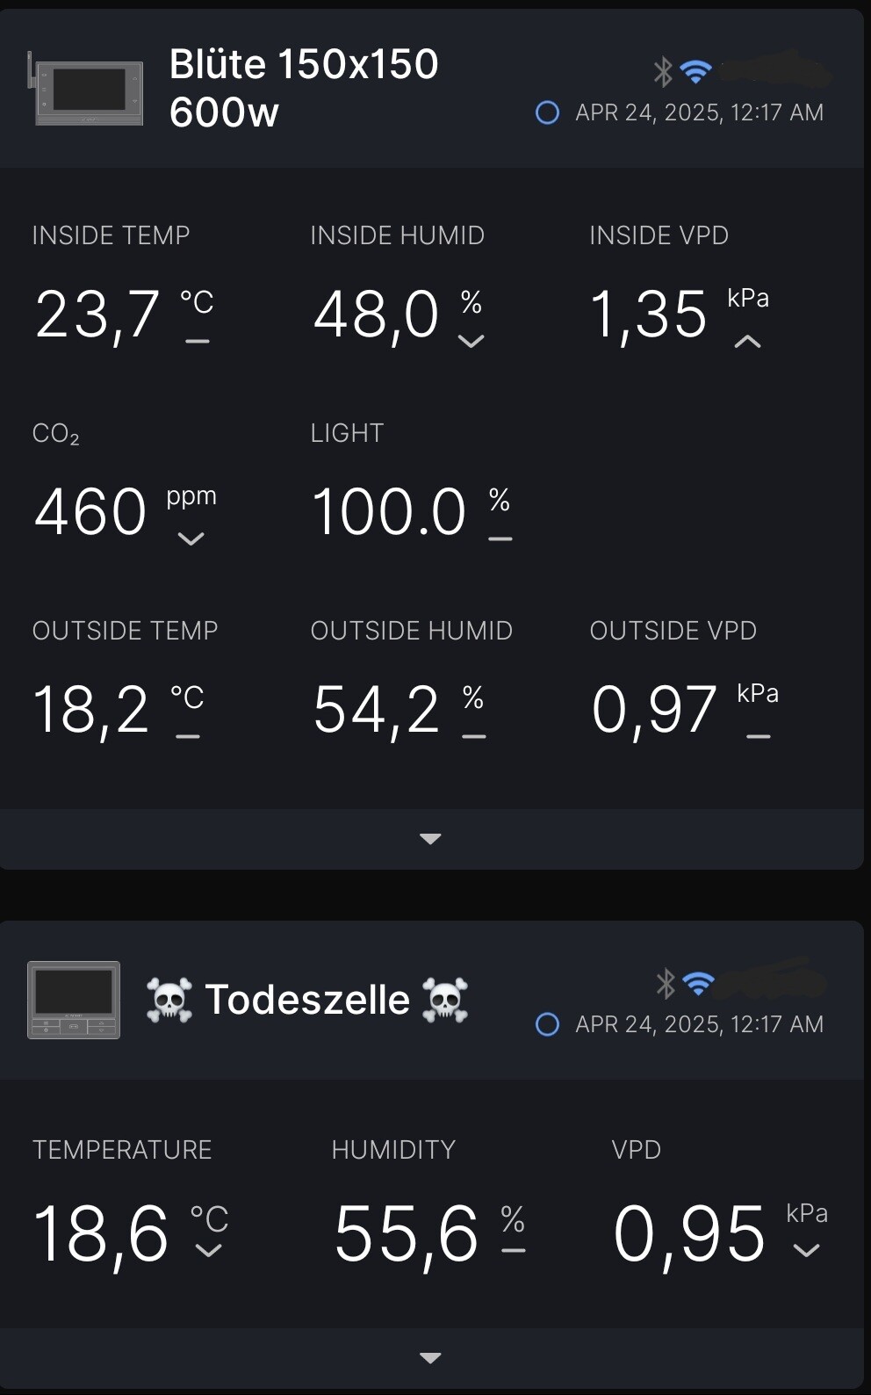
Task: Click the Todeszelle temperature down-trend chevron
Action: click(208, 1251)
